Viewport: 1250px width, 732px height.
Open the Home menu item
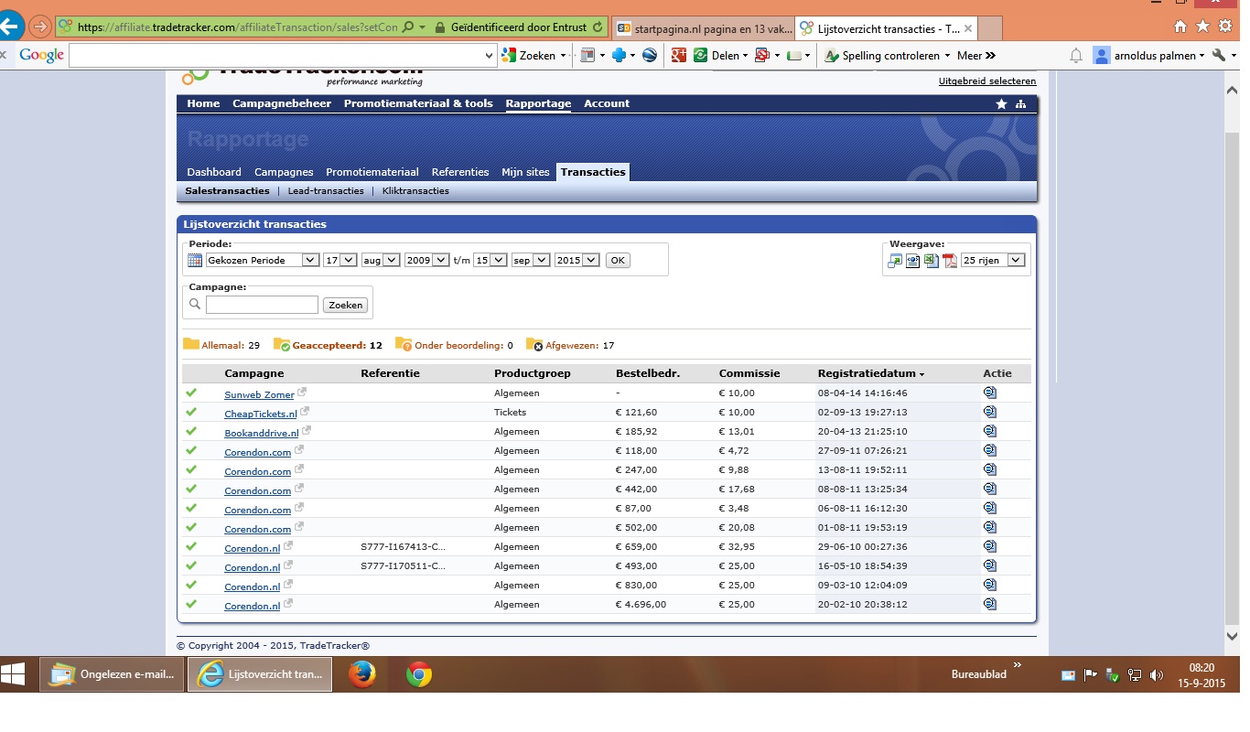pos(203,103)
